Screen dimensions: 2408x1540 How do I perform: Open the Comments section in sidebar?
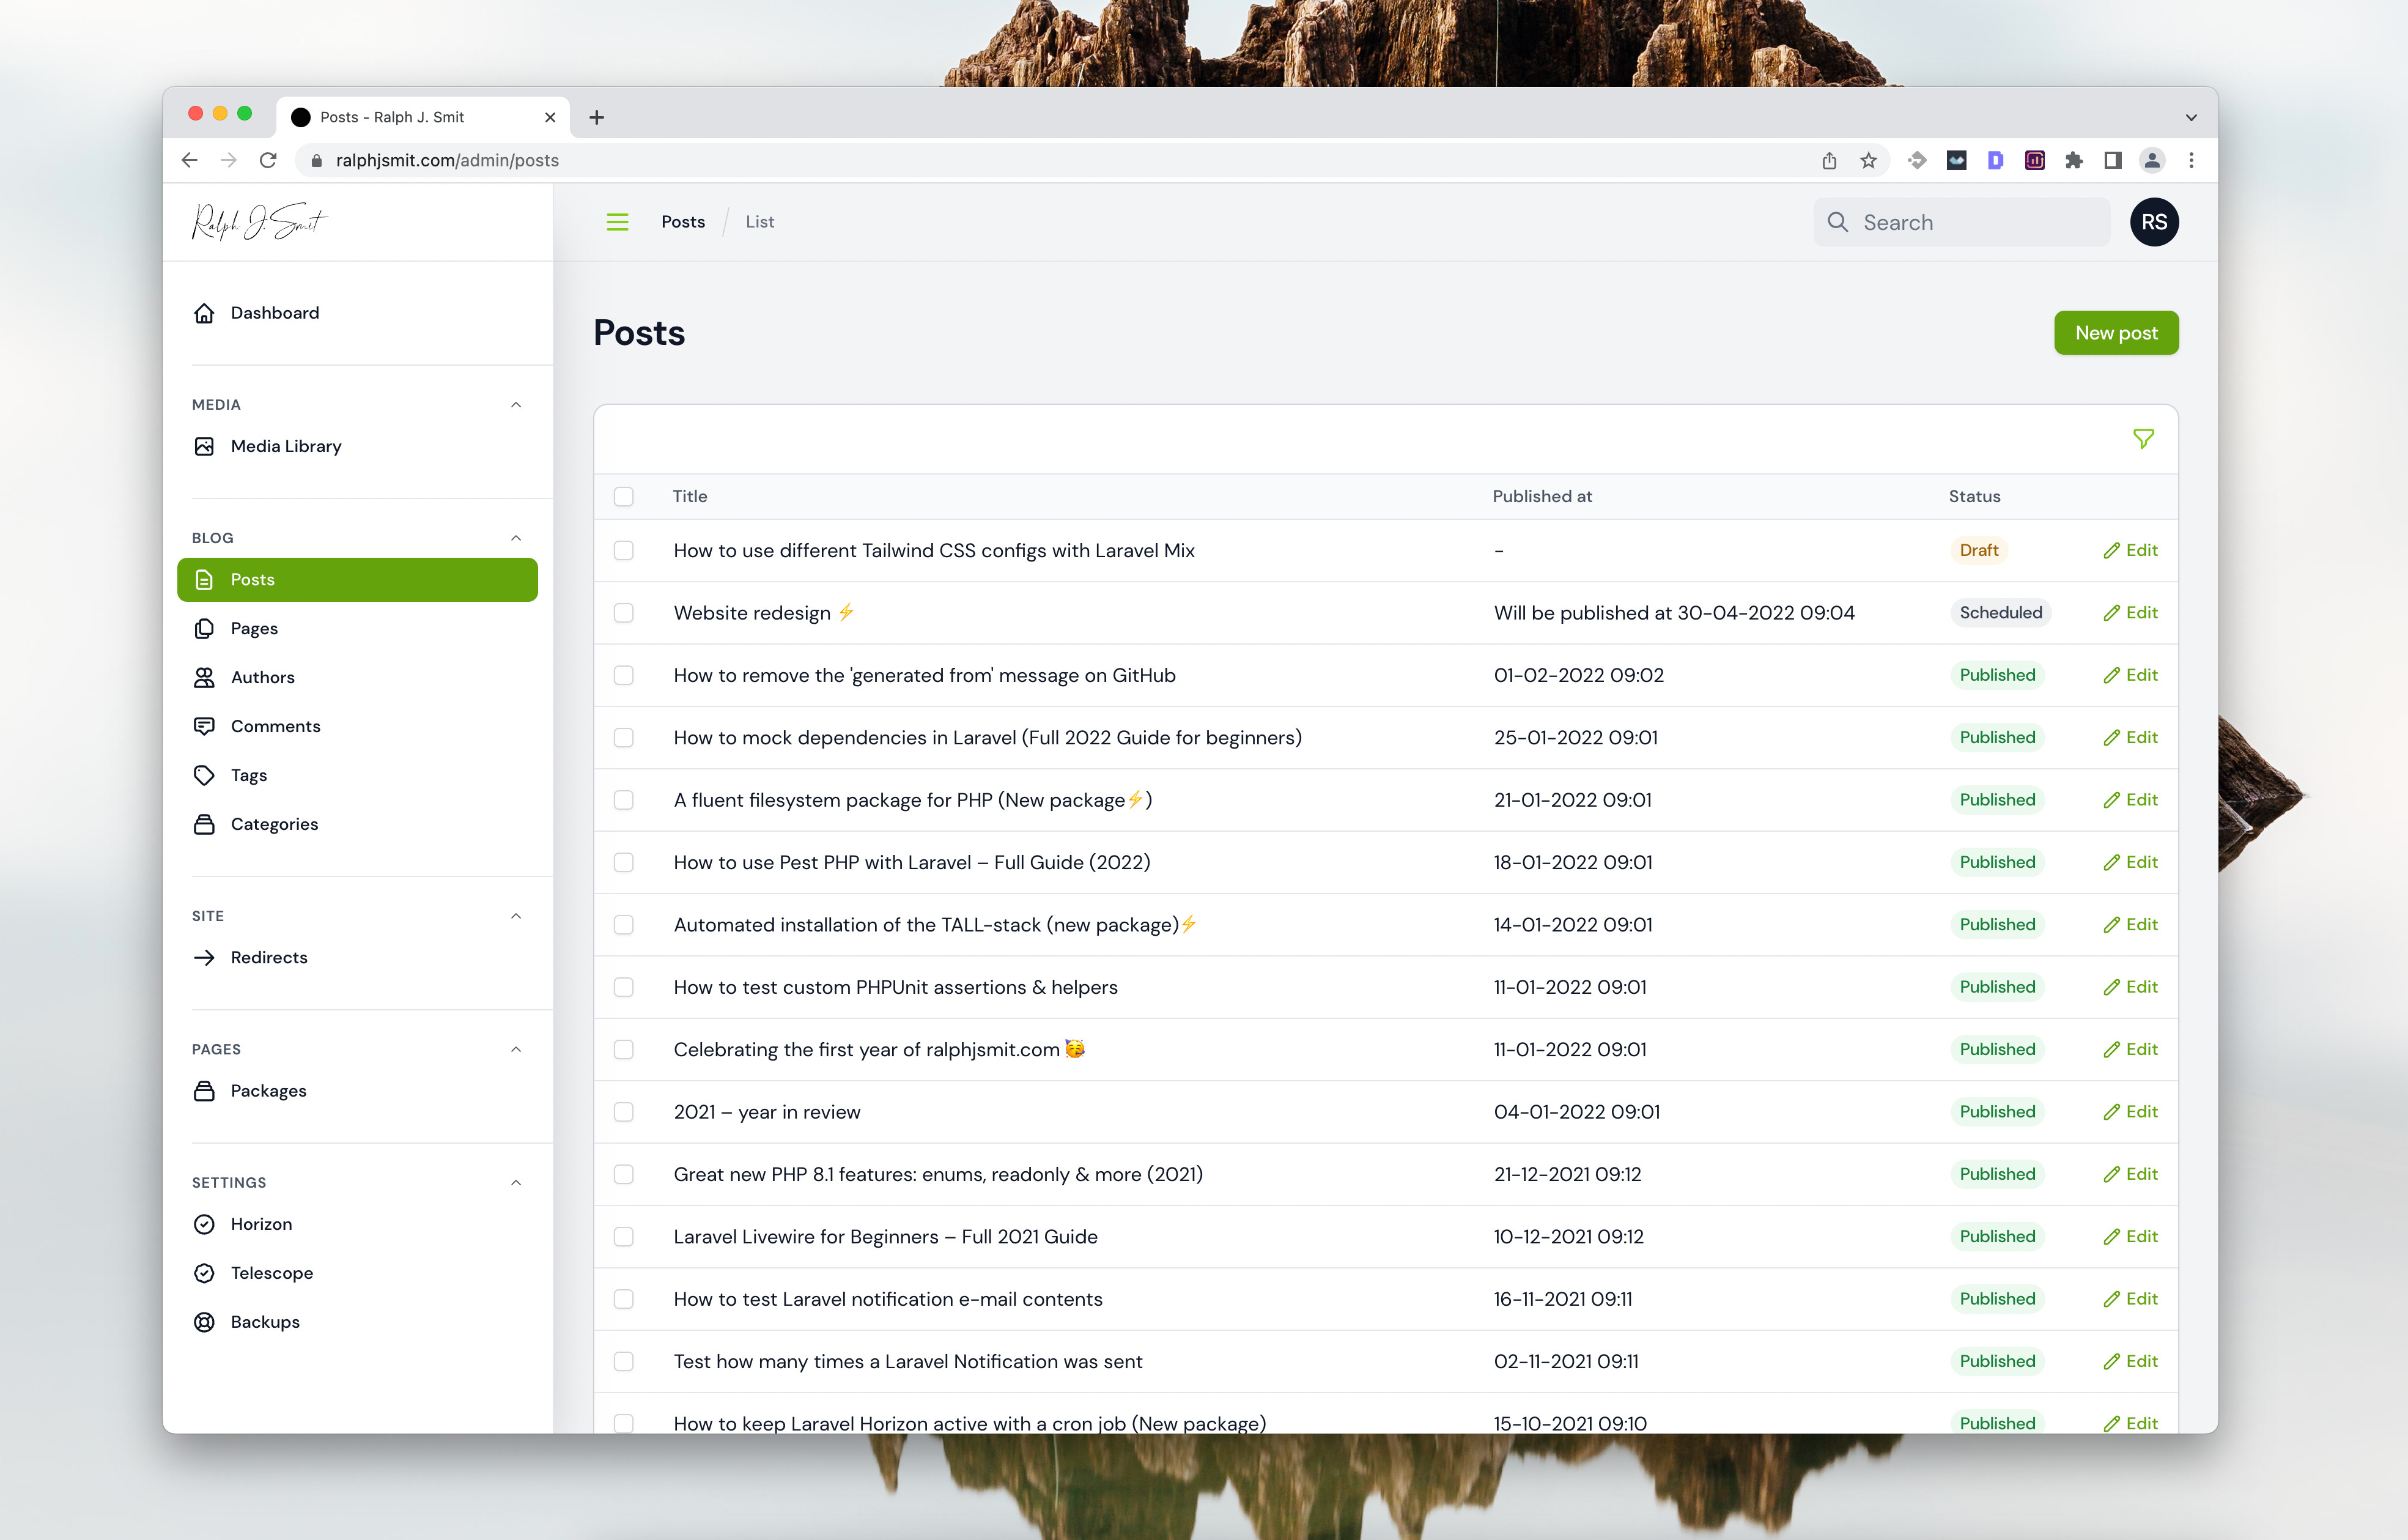point(275,726)
